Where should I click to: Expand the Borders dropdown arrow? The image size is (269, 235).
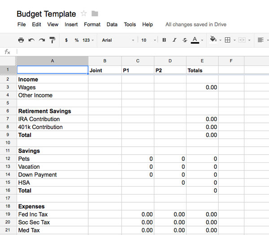point(234,40)
